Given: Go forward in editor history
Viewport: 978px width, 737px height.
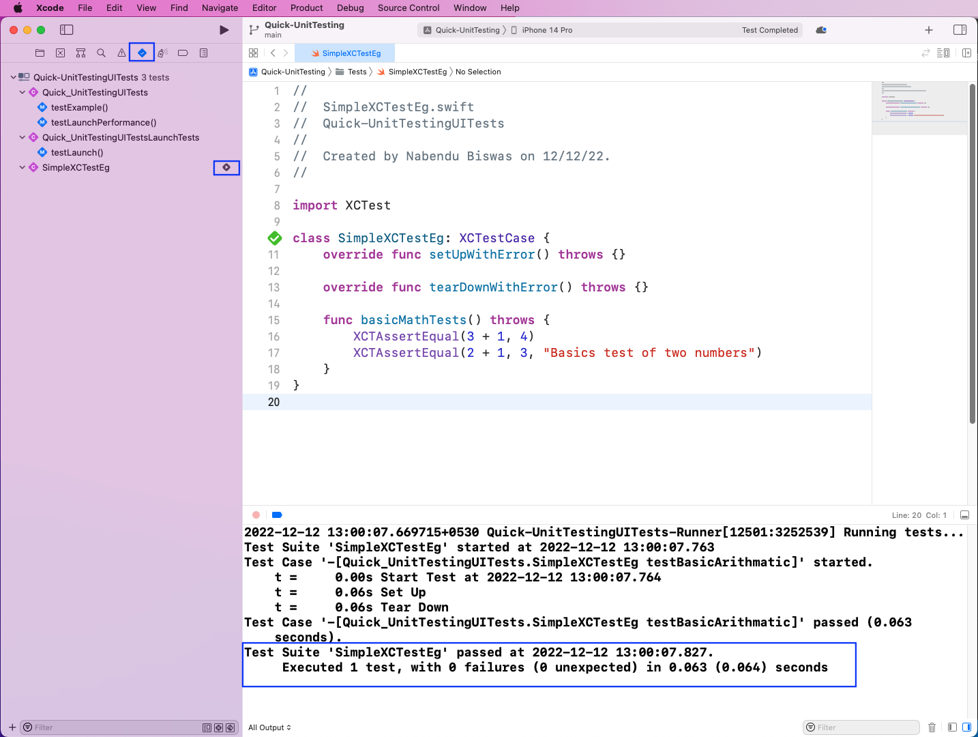Looking at the screenshot, I should click(x=286, y=53).
